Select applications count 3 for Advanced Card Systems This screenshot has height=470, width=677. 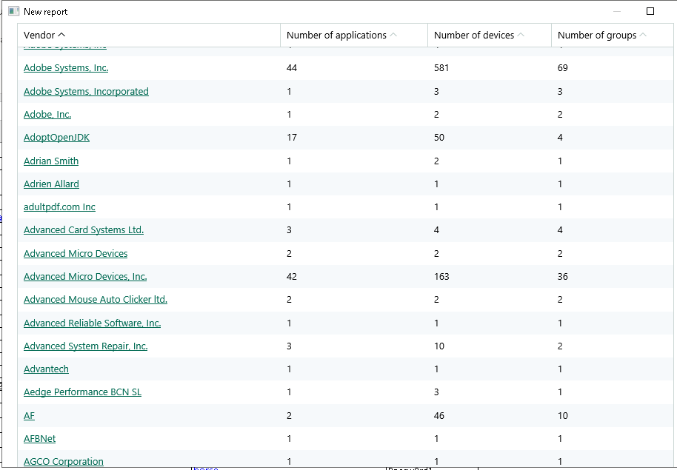point(289,229)
